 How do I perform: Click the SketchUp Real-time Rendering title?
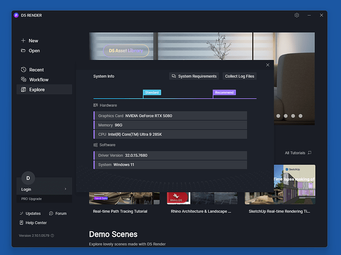pyautogui.click(x=279, y=211)
